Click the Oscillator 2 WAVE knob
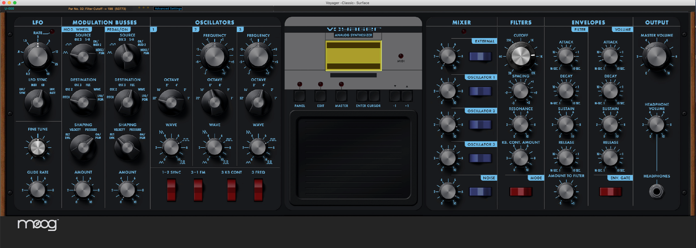Viewport: 696px width, 248px height. coord(215,148)
